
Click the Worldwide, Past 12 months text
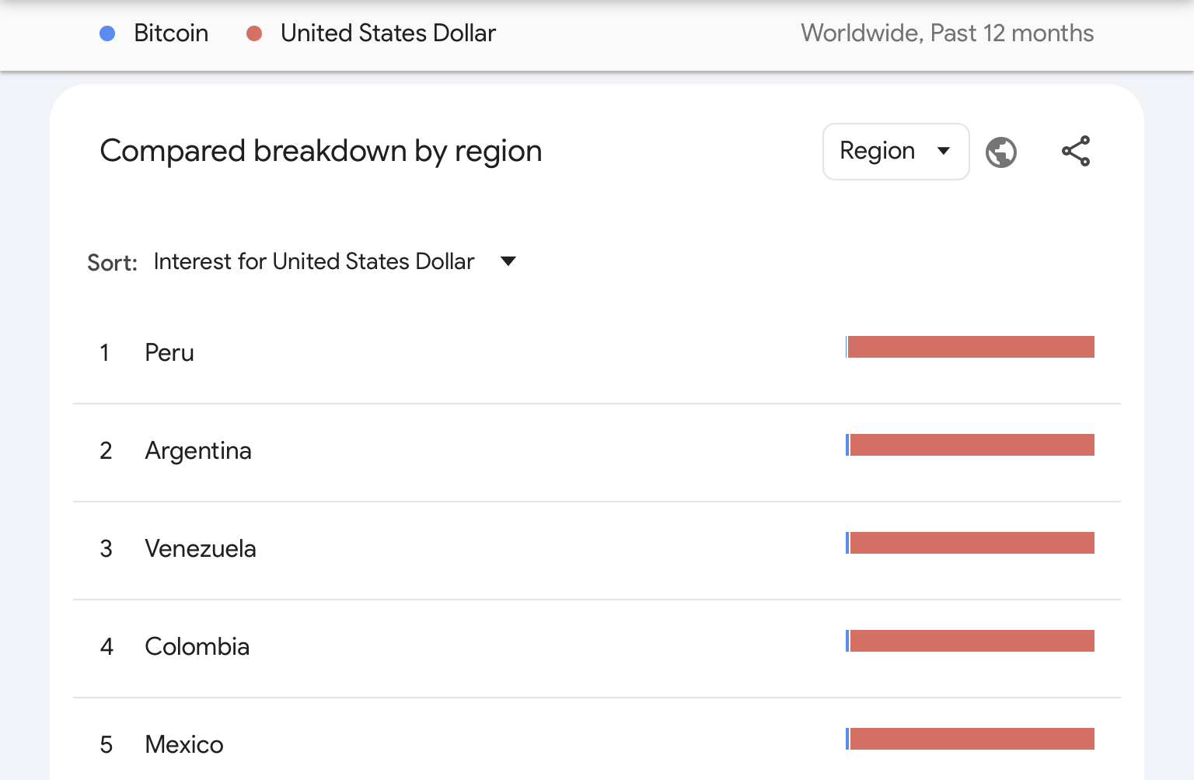[947, 33]
